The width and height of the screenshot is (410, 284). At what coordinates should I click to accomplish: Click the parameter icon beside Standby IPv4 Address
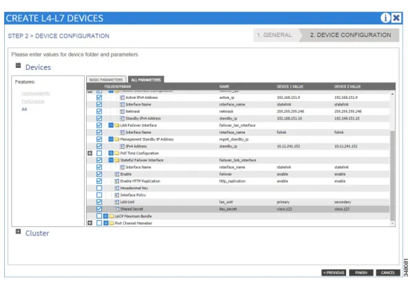[122, 119]
